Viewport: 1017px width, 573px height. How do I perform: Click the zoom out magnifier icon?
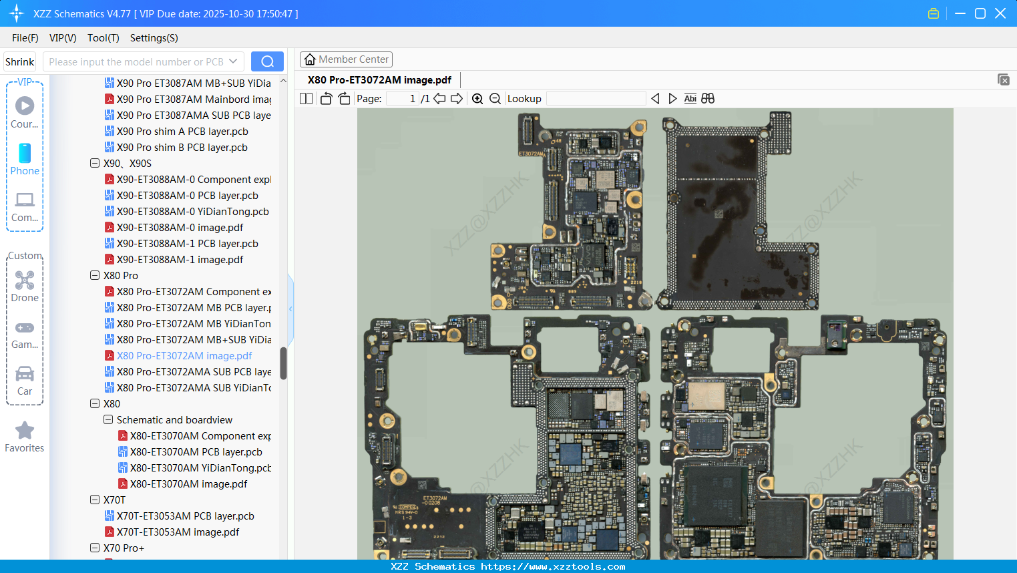coord(495,99)
